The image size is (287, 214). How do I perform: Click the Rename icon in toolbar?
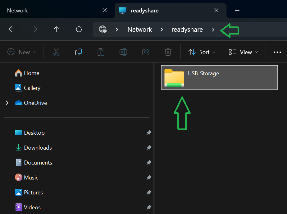123,52
